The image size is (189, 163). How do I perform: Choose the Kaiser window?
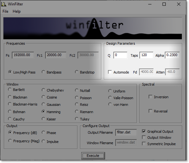point(43,119)
